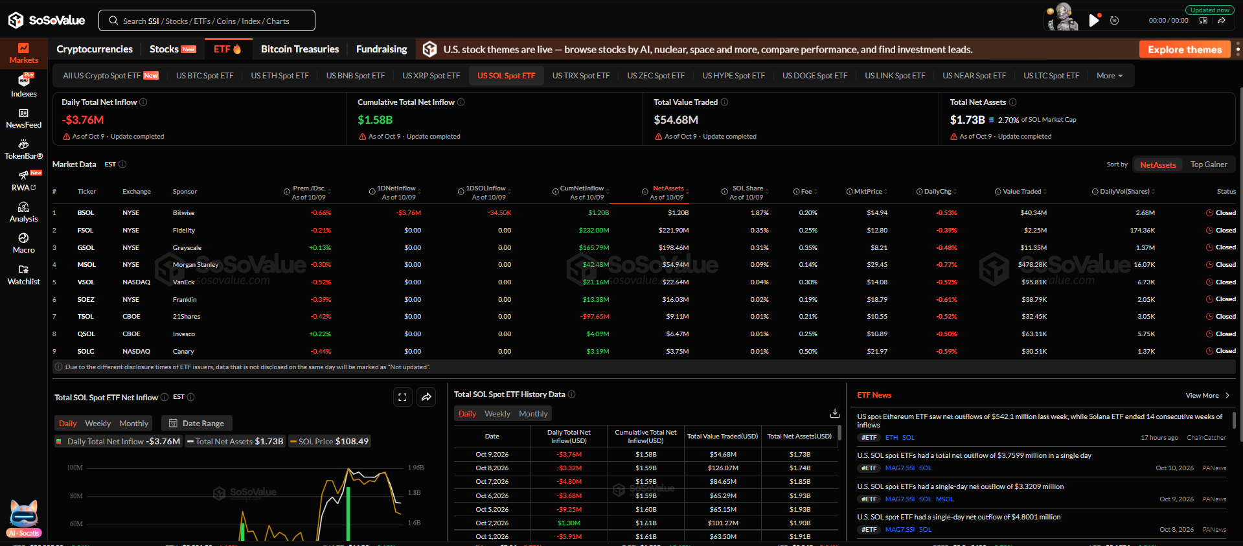This screenshot has width=1243, height=546.
Task: Select the US BTC Spot ETF tab
Action: [205, 76]
